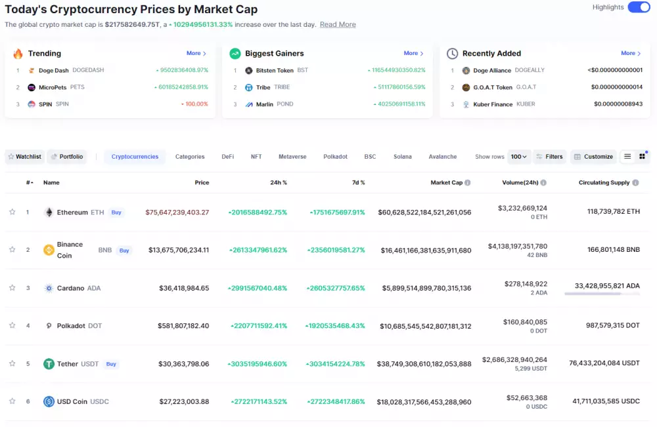
Task: Switch to the DeFi tab
Action: coord(227,156)
